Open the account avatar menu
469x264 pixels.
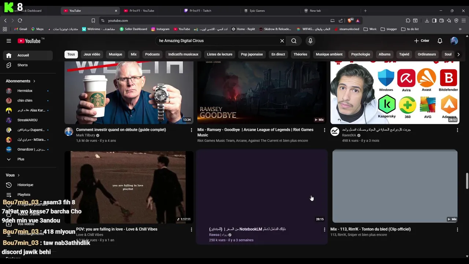coord(454,41)
